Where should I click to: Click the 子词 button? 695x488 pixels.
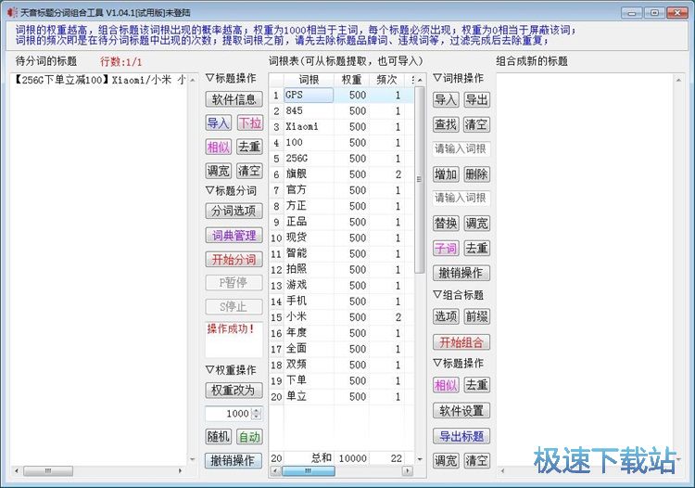coord(446,248)
